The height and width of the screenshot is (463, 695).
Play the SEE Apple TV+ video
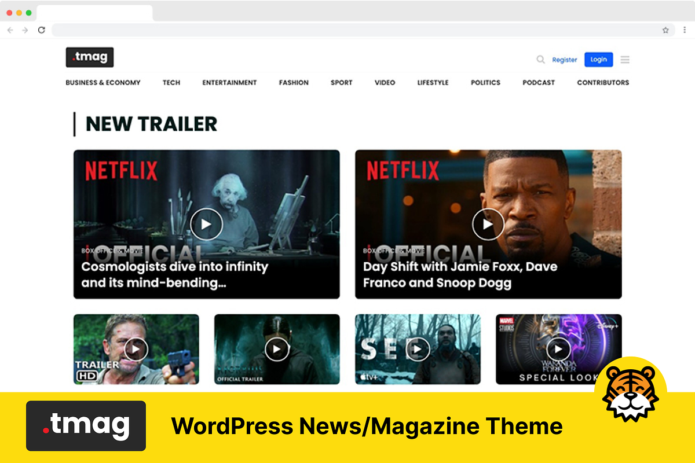pos(418,349)
